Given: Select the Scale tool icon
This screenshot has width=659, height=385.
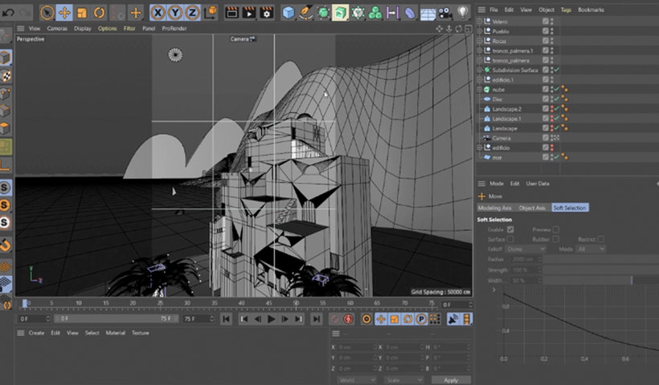Looking at the screenshot, I should click(x=82, y=12).
